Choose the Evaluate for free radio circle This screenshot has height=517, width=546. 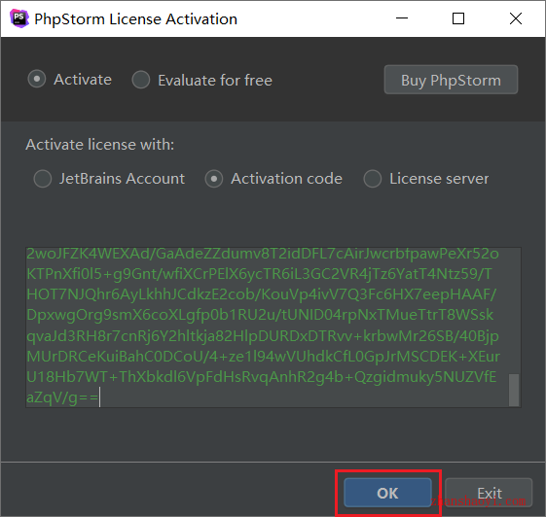click(141, 80)
